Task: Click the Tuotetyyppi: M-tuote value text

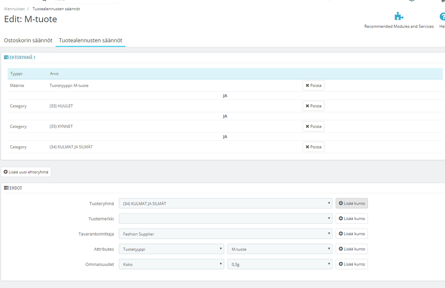Action: [69, 85]
